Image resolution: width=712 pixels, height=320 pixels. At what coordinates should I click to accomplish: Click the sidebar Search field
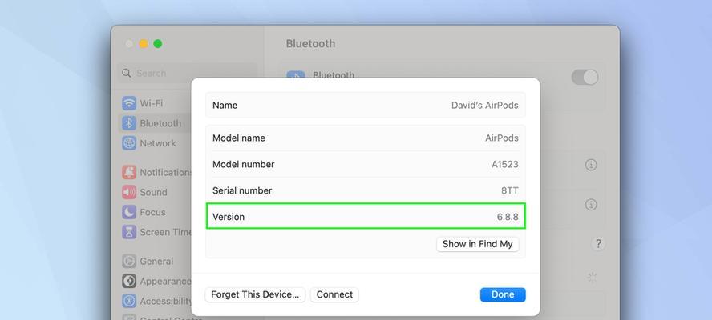coord(187,73)
